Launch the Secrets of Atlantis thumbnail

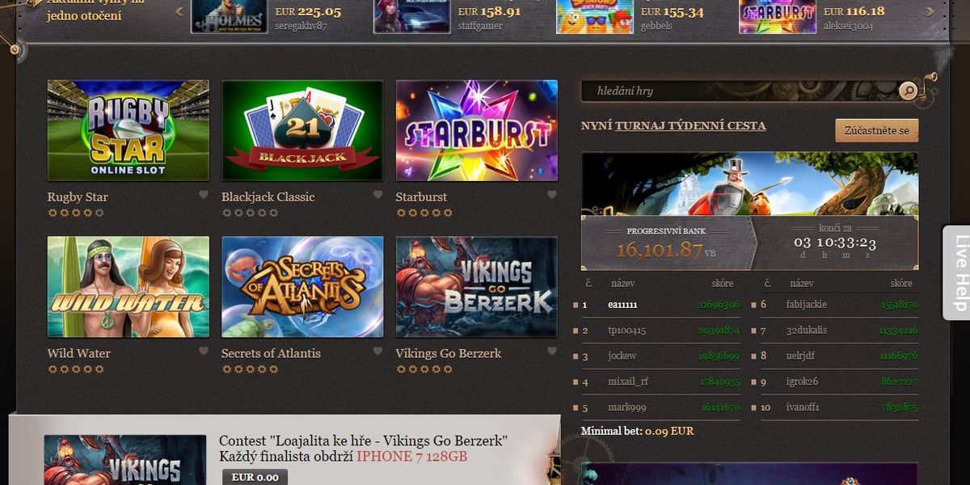pos(302,287)
